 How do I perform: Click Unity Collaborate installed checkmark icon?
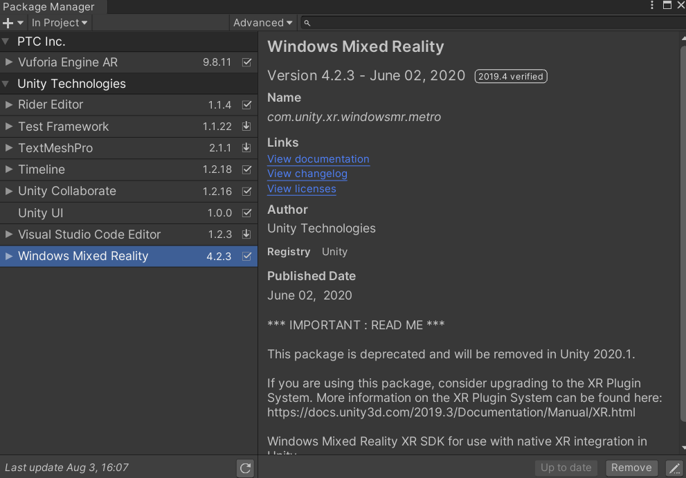(x=246, y=191)
